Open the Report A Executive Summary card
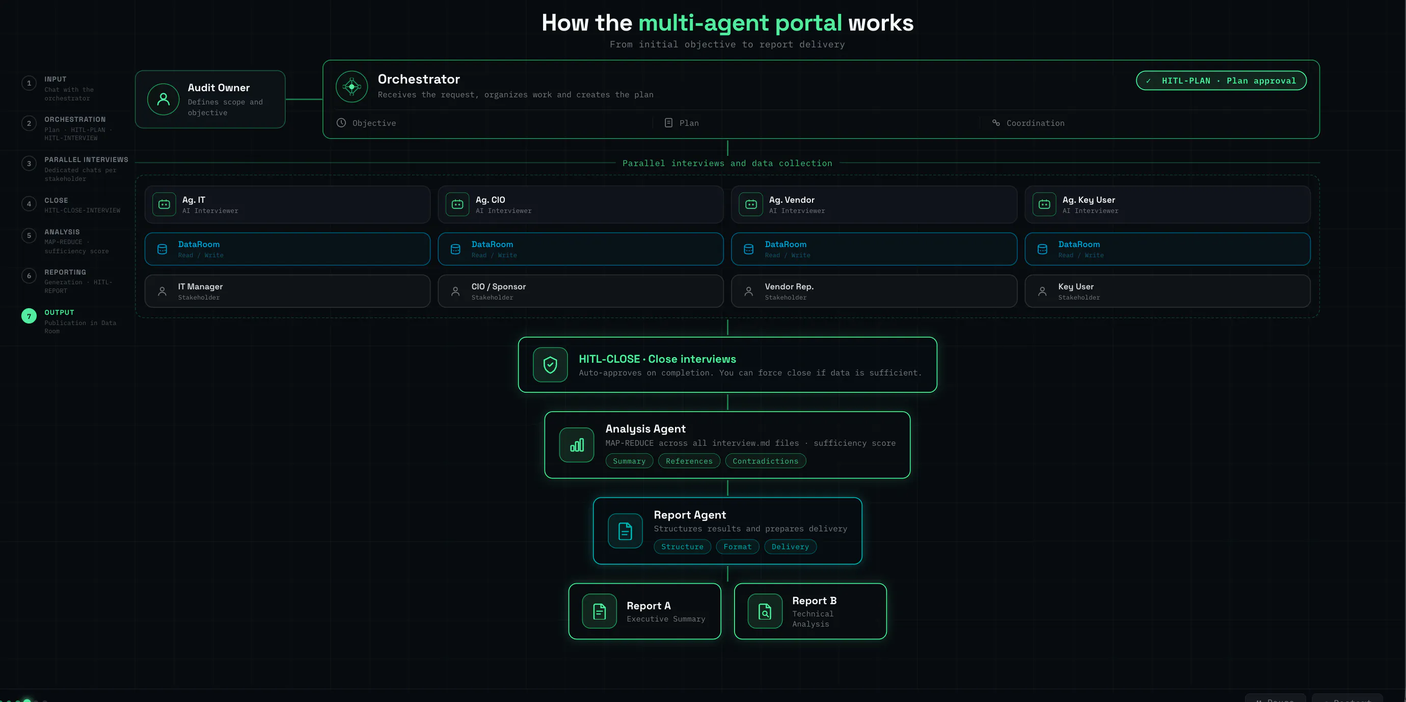 pos(644,611)
